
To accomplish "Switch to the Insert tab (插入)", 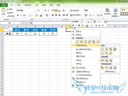I will pyautogui.click(x=19, y=5).
